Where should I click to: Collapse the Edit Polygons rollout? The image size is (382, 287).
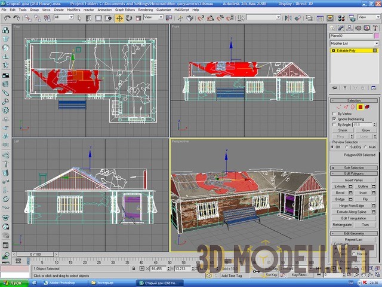click(354, 173)
